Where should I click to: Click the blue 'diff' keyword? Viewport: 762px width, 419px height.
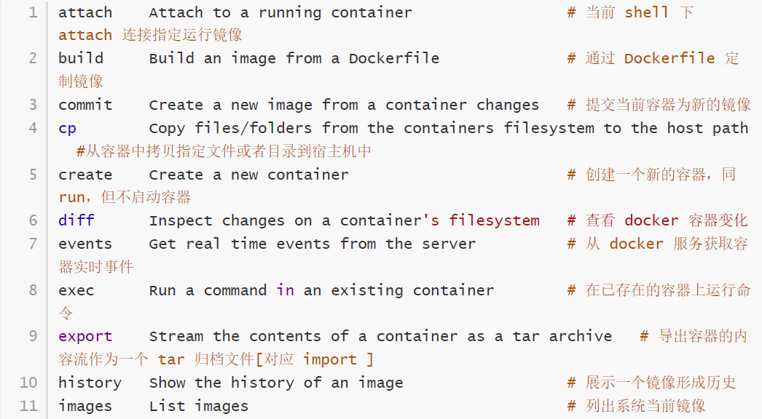76,220
